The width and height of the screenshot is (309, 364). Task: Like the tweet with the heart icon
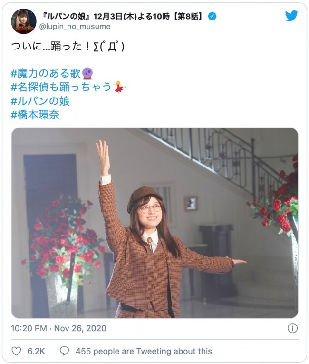(x=16, y=351)
